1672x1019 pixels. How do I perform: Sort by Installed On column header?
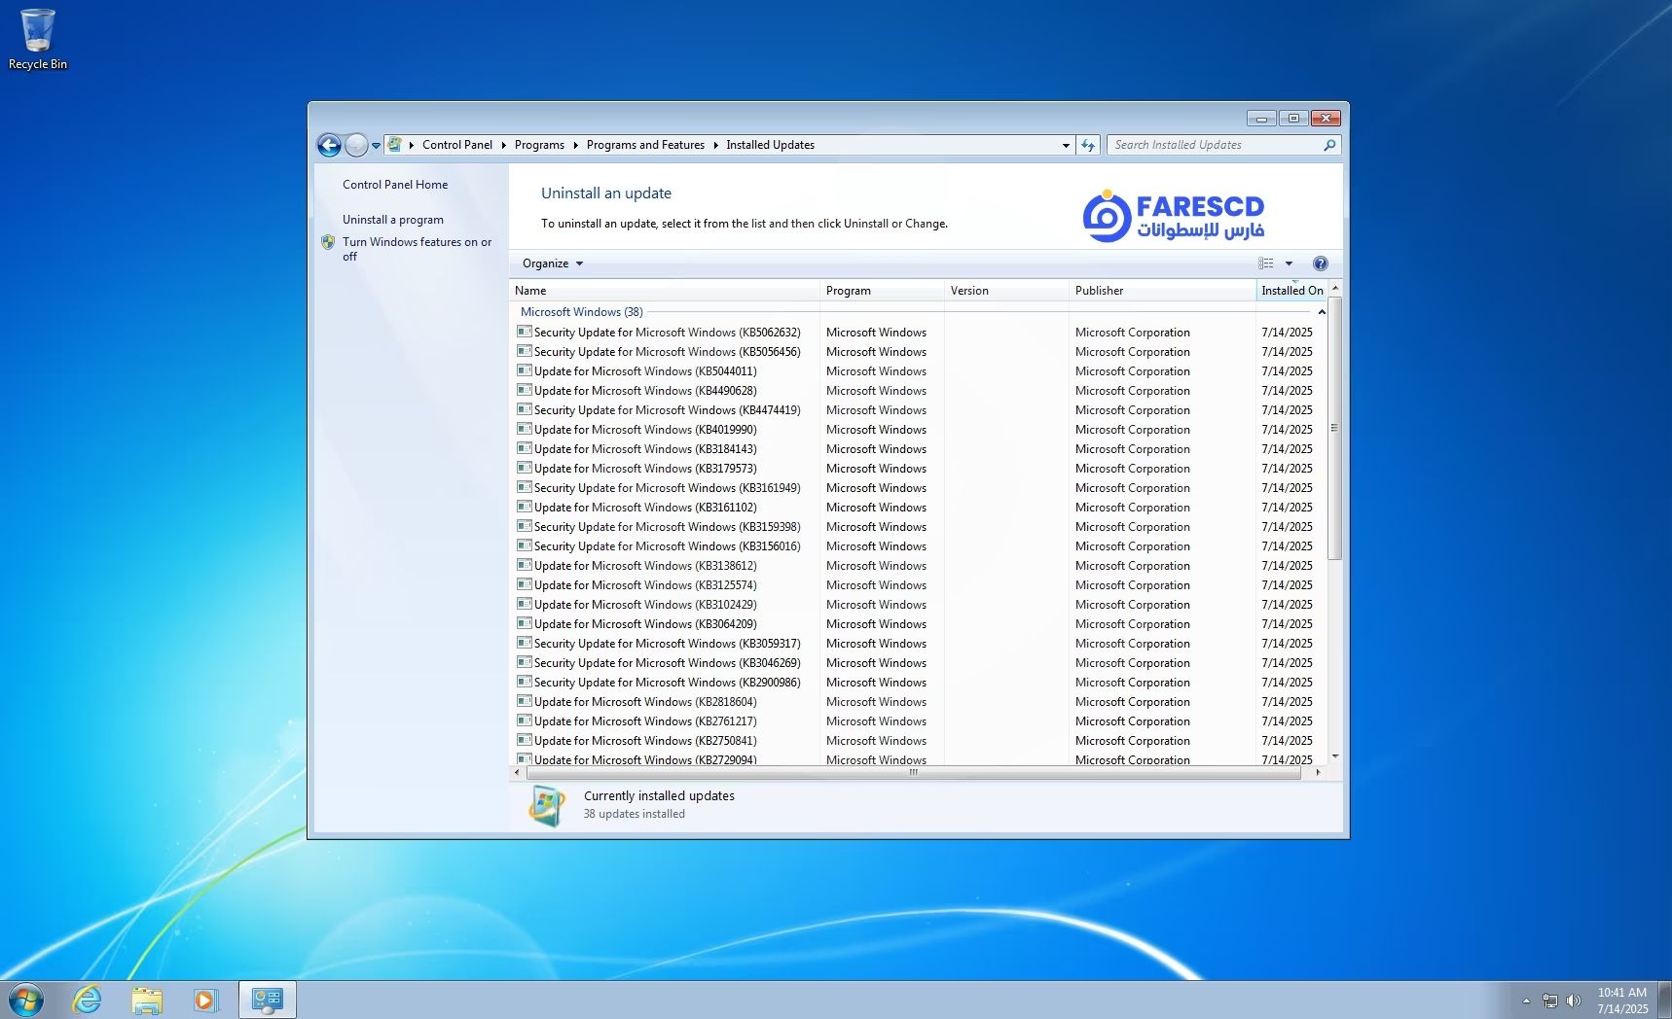(x=1291, y=291)
